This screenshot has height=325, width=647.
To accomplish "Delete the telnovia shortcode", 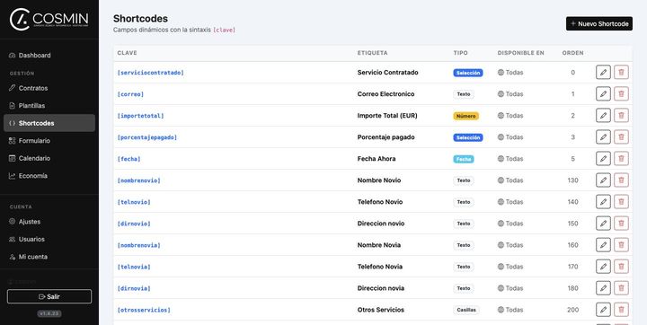I will [621, 267].
